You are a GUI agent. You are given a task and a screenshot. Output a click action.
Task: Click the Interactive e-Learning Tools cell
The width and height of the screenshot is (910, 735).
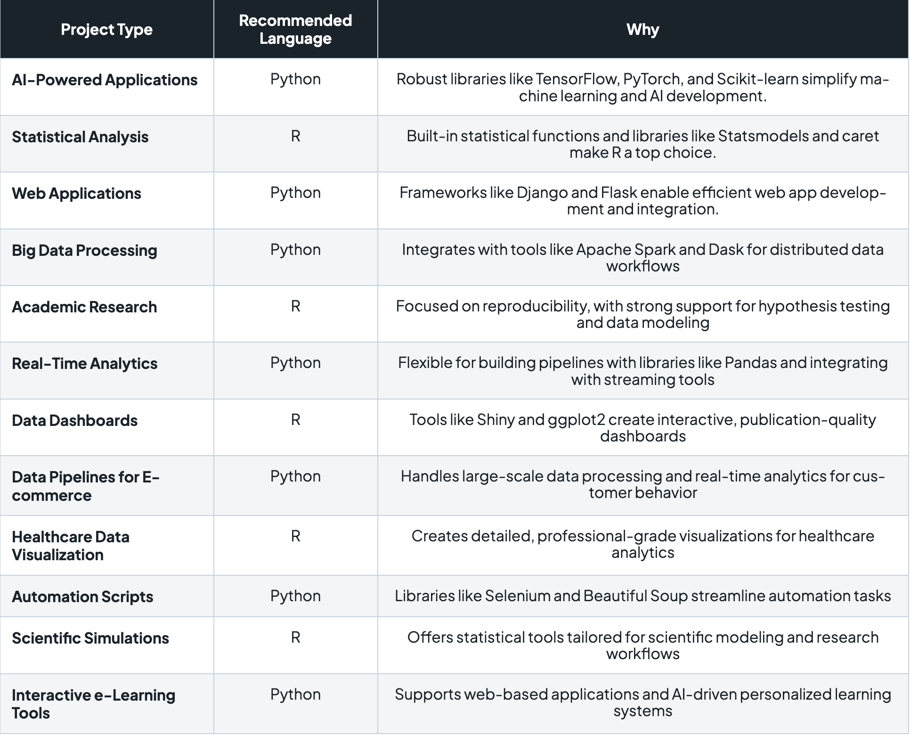(x=93, y=704)
